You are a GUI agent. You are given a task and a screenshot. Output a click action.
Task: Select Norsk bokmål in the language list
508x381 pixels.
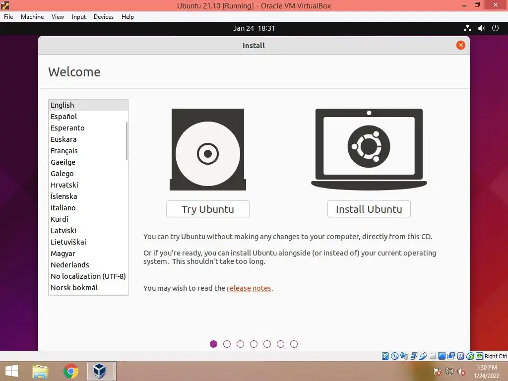(x=88, y=287)
